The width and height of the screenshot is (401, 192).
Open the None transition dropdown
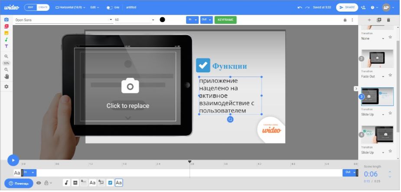point(373,38)
